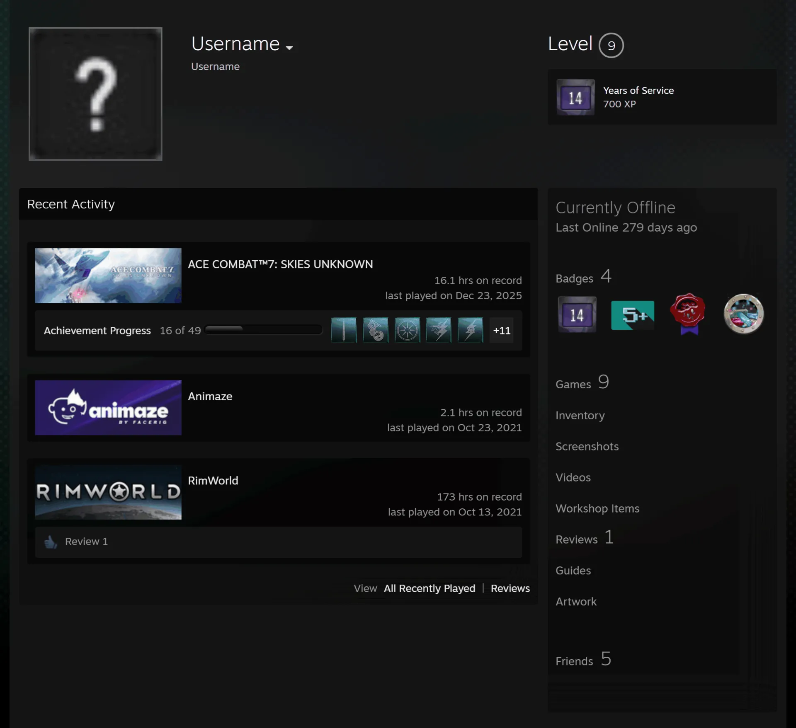The width and height of the screenshot is (796, 728).
Task: Open the RimWorld title link
Action: (x=213, y=481)
